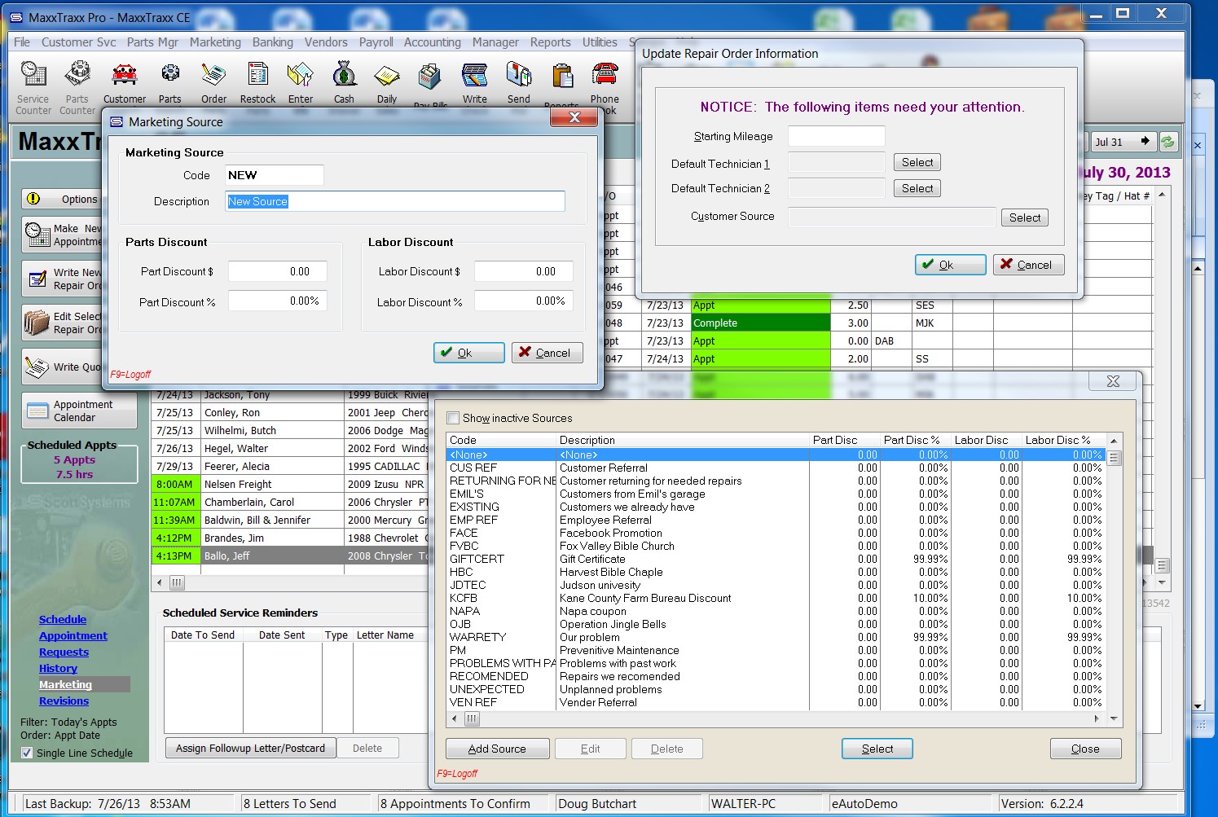Viewport: 1218px width, 817px height.
Task: Open the History link in sidebar
Action: [58, 669]
